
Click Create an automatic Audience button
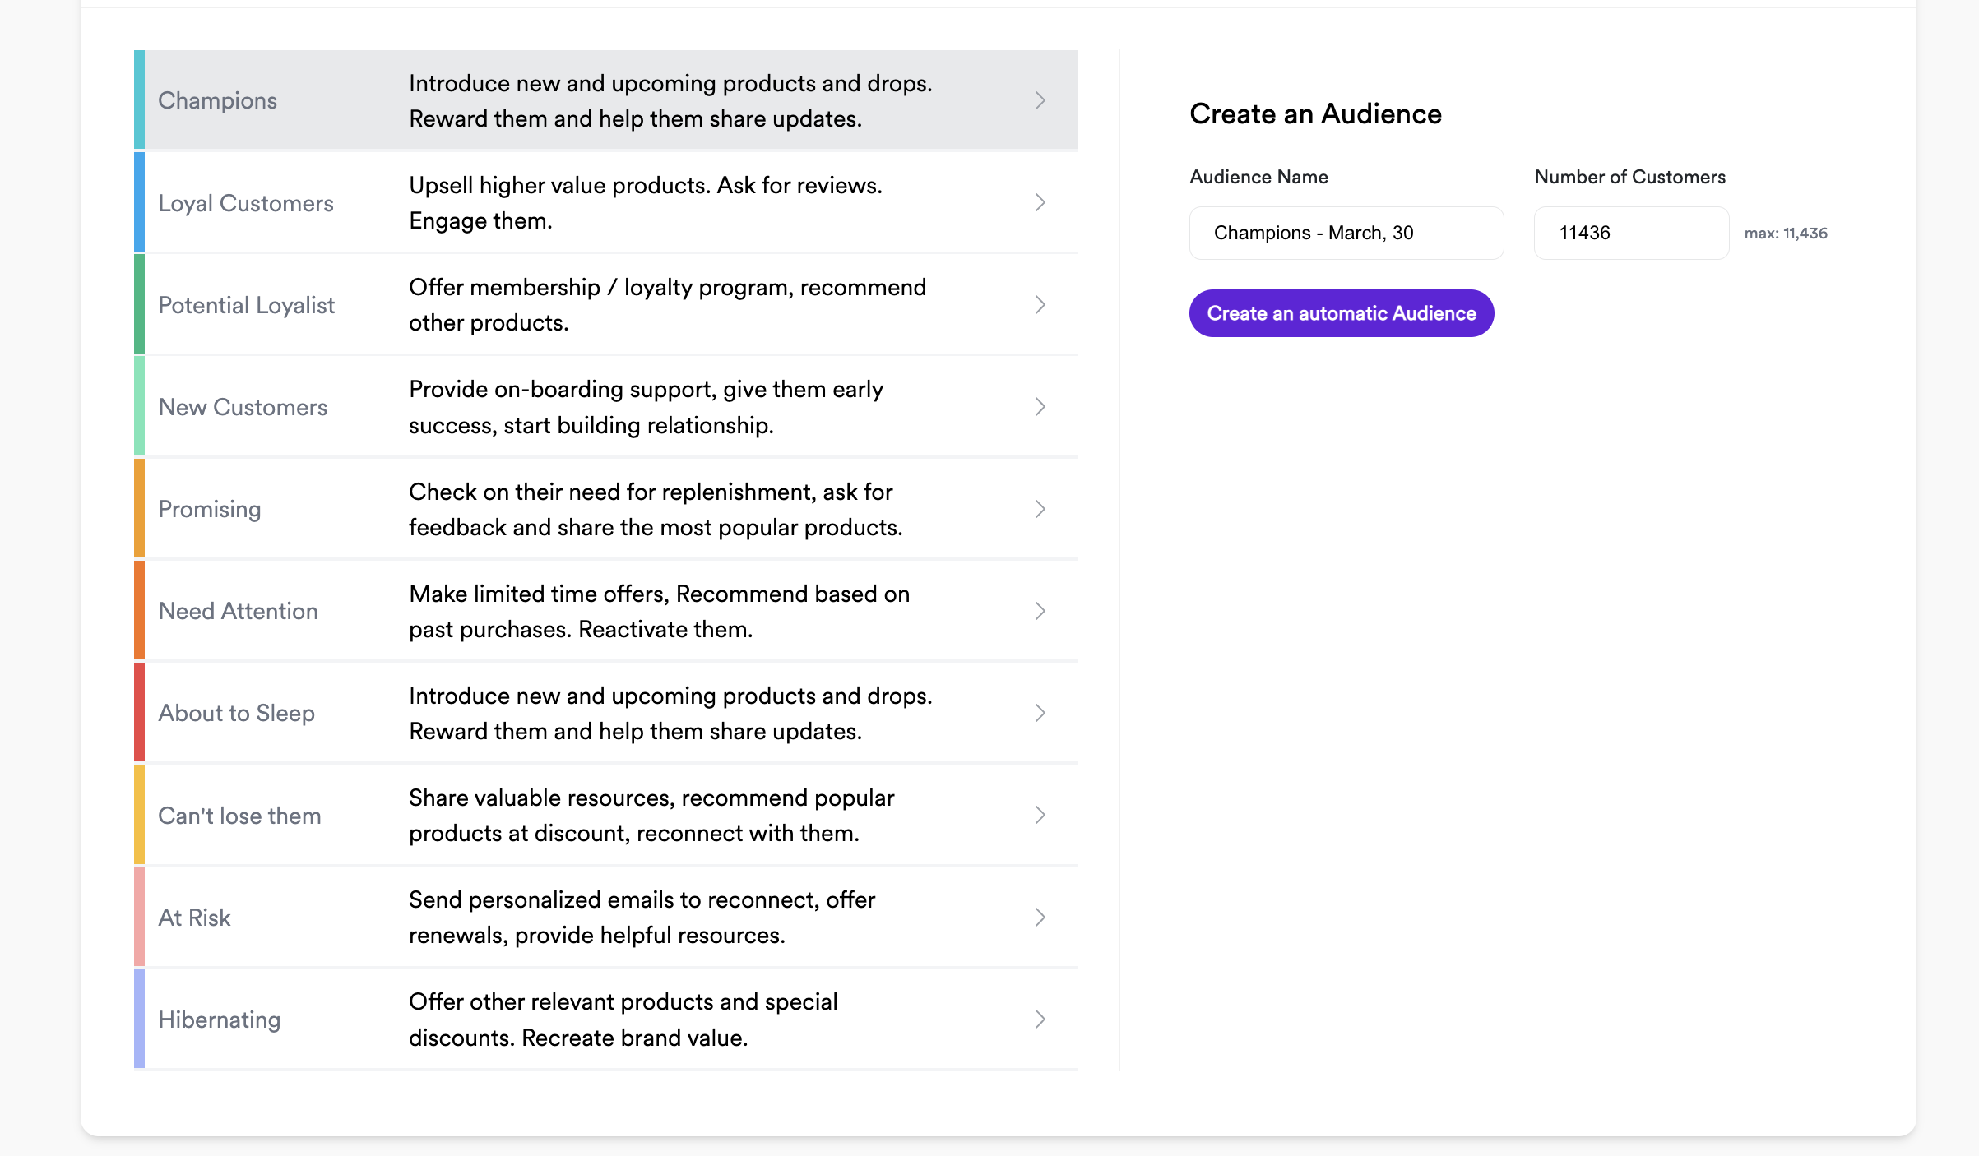(x=1341, y=313)
